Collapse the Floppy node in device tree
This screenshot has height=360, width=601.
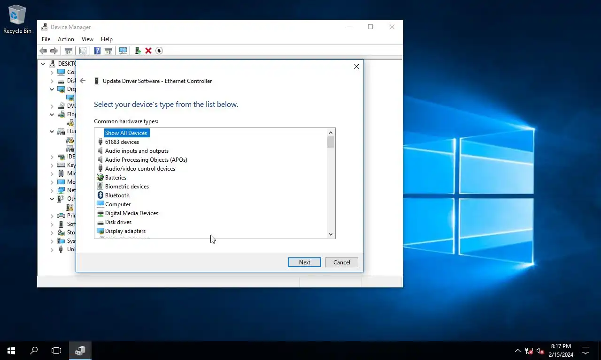(x=52, y=114)
